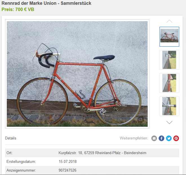Enlarge the main red racing bike photo
186x175 pixels.
click(77, 74)
